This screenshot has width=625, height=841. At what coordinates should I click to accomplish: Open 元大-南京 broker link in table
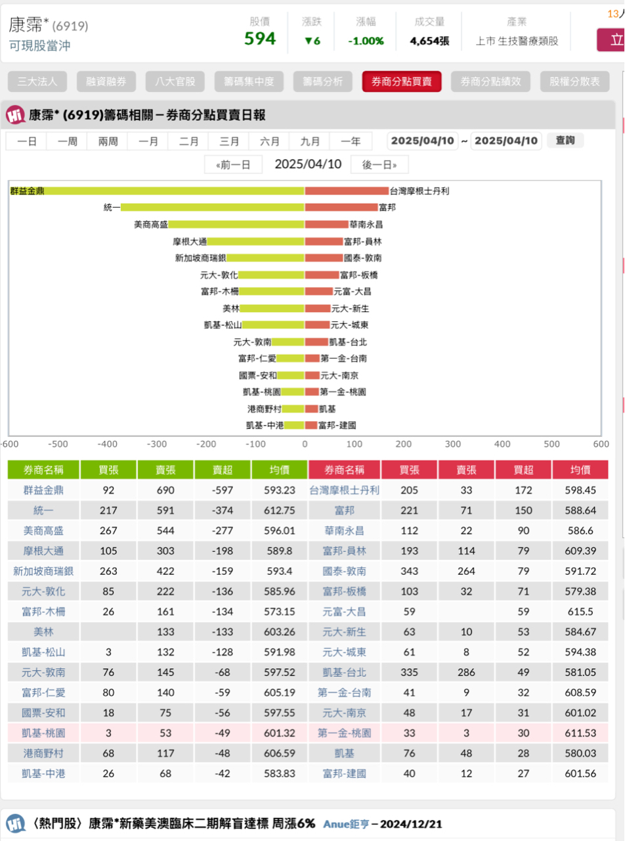(344, 713)
